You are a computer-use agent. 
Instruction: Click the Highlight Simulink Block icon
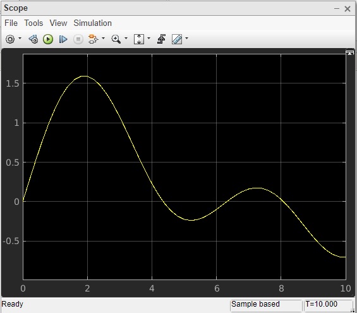click(x=93, y=39)
